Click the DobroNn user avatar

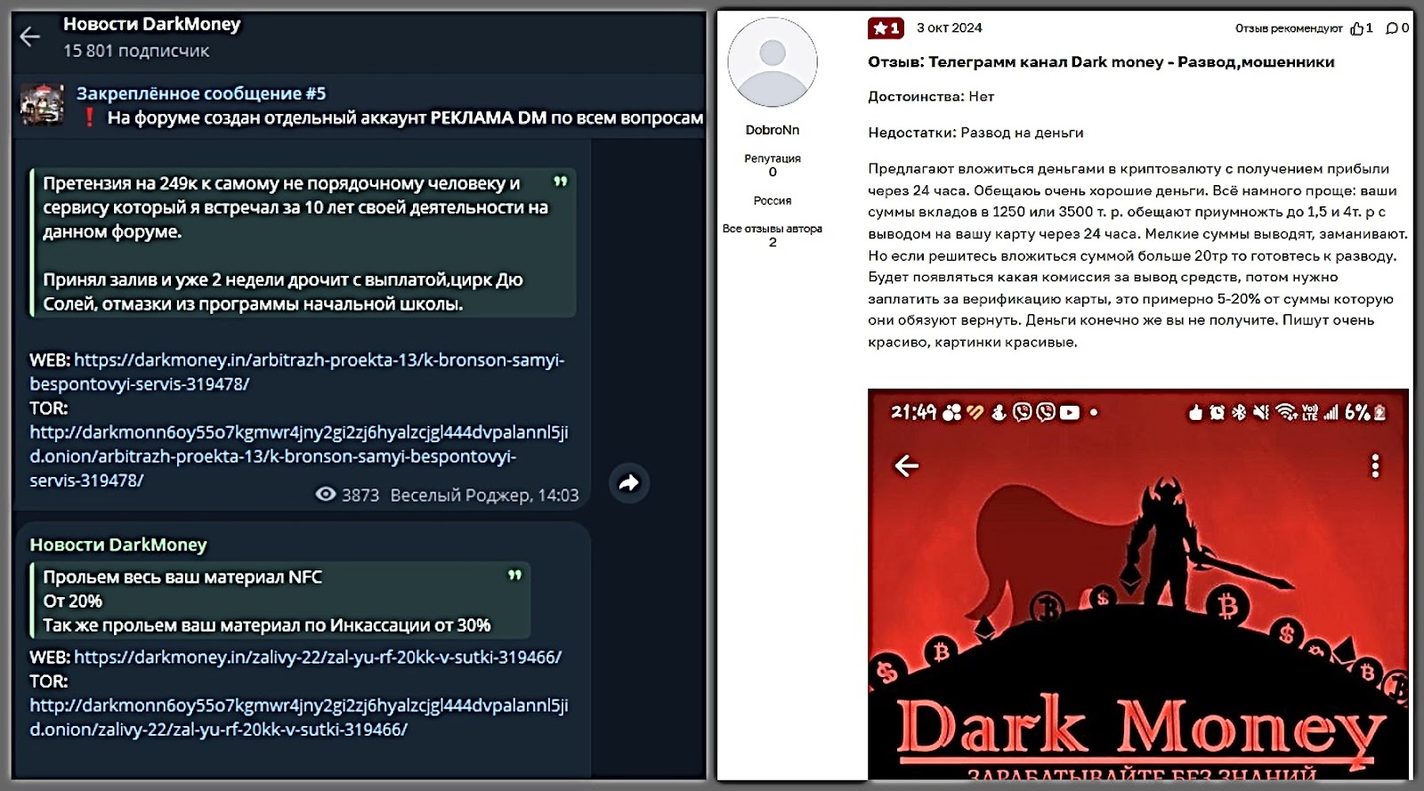click(772, 62)
